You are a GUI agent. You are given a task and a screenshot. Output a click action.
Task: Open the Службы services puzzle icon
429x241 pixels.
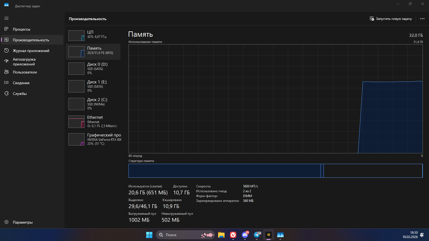pyautogui.click(x=6, y=93)
